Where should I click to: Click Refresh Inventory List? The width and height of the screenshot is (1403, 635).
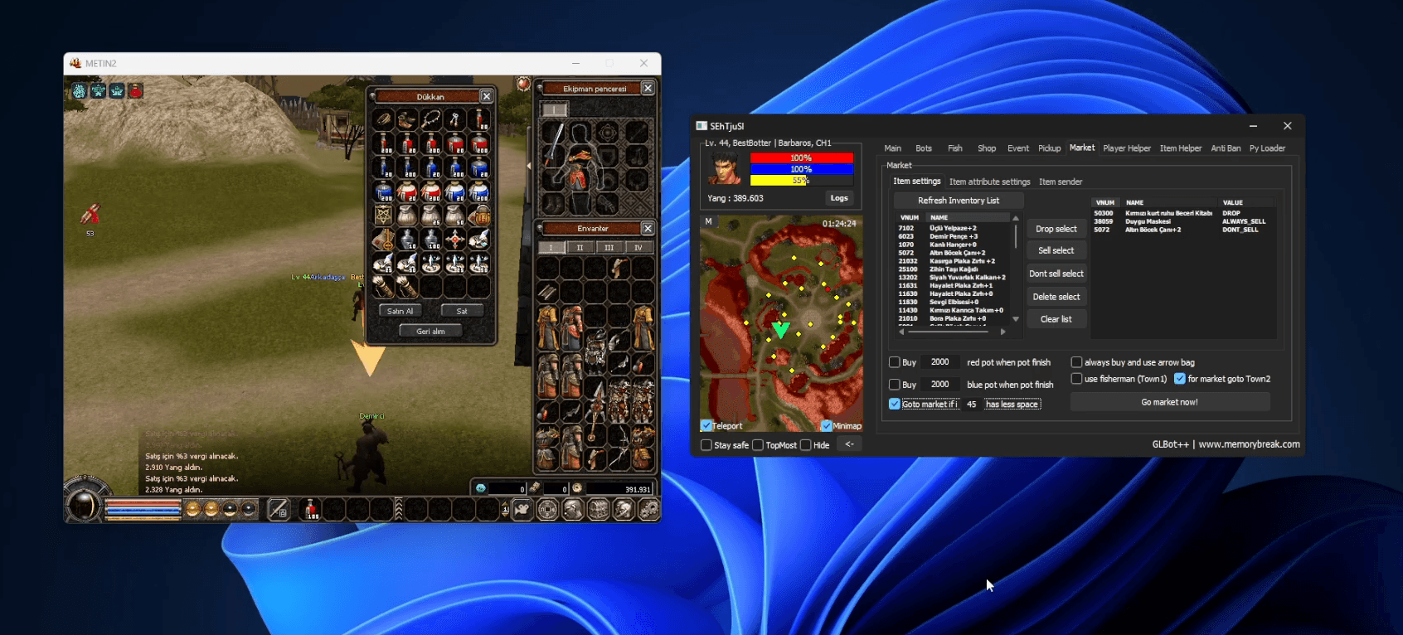(x=959, y=201)
